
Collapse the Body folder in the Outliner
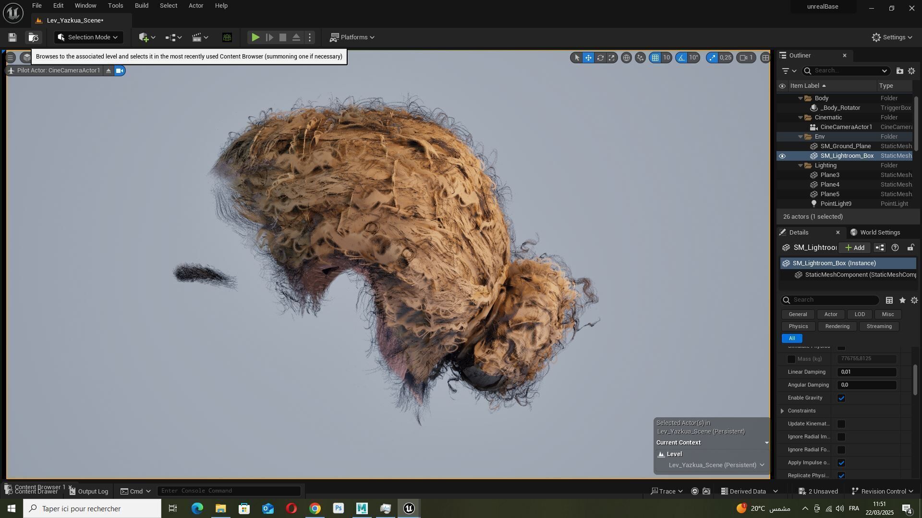tap(801, 98)
